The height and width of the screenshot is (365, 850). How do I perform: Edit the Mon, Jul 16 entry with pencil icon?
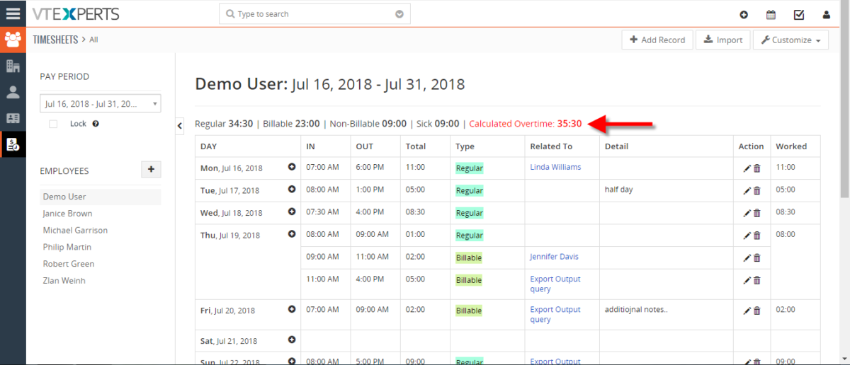click(x=747, y=168)
